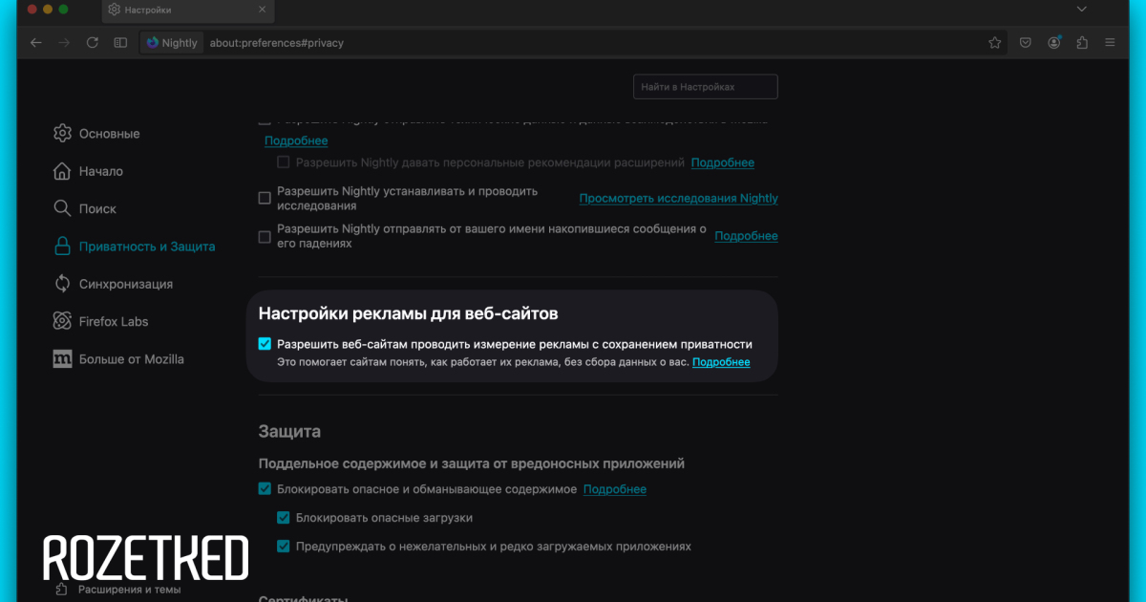Go to the Поиск settings category
The image size is (1146, 602).
pos(97,208)
